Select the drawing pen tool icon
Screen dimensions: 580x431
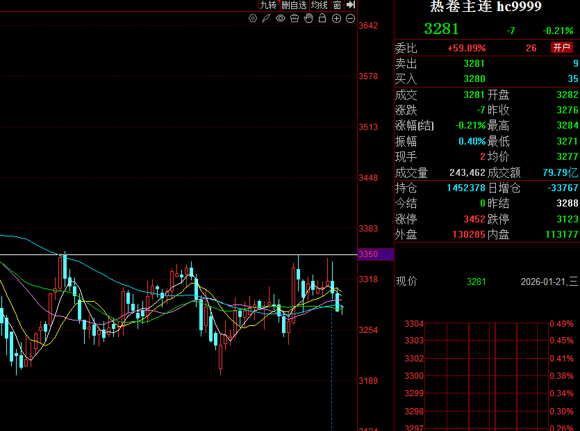266,19
